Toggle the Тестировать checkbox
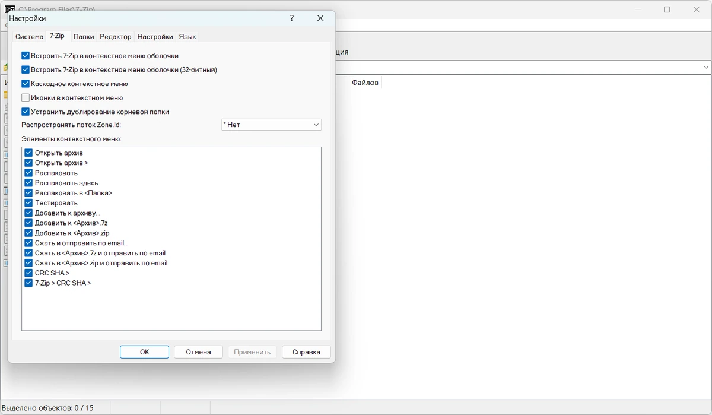712x415 pixels. 28,203
